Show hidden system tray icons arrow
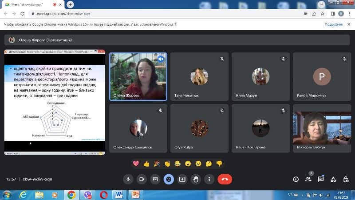 tap(302, 195)
